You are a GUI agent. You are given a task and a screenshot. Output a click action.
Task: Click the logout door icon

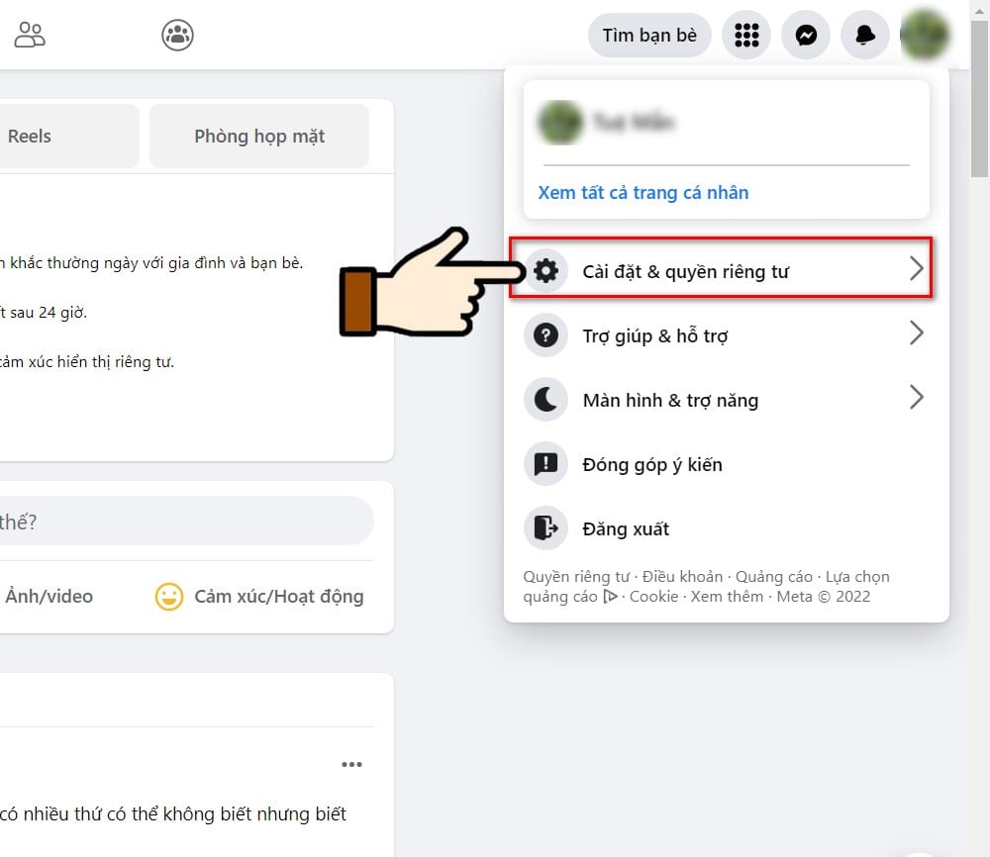(546, 528)
